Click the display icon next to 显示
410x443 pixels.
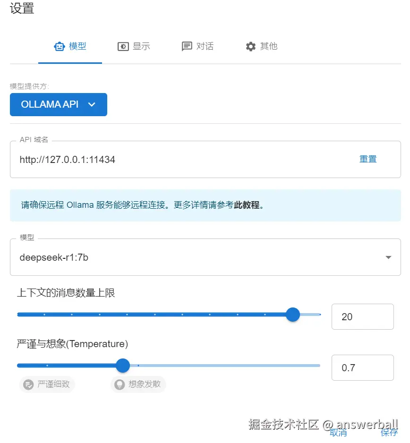coord(123,46)
